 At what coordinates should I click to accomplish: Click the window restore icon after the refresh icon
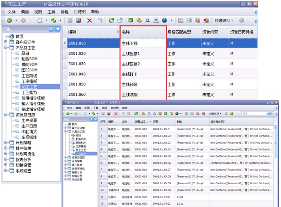click(120, 21)
